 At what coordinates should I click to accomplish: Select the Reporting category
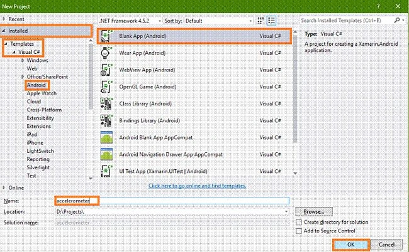point(38,159)
